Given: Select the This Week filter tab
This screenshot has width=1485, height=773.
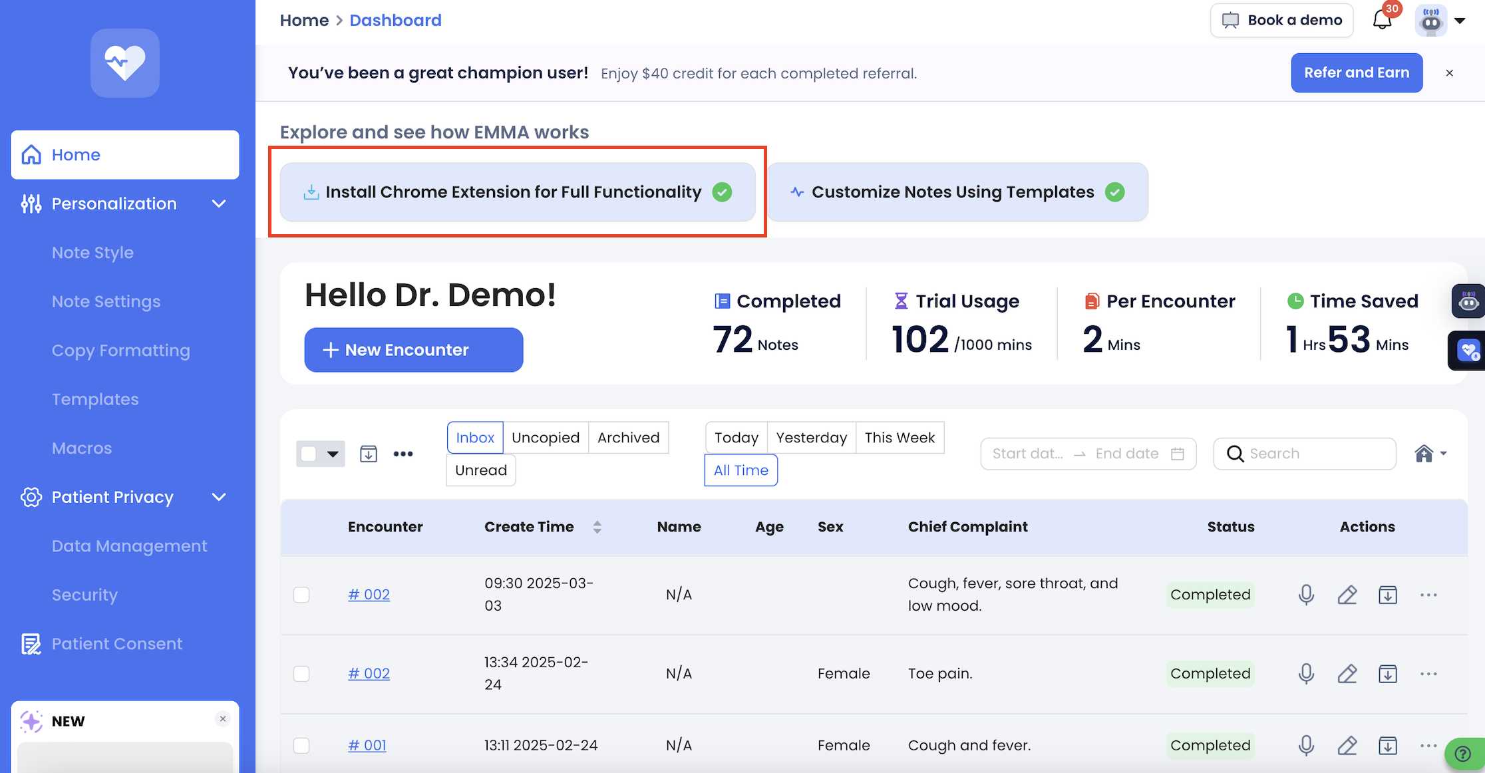Looking at the screenshot, I should point(900,438).
